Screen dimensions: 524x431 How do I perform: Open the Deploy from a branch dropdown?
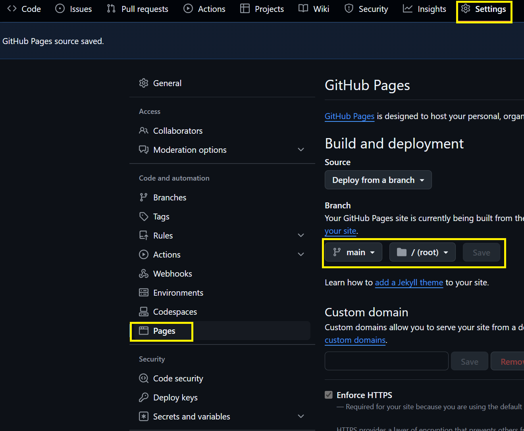point(378,180)
